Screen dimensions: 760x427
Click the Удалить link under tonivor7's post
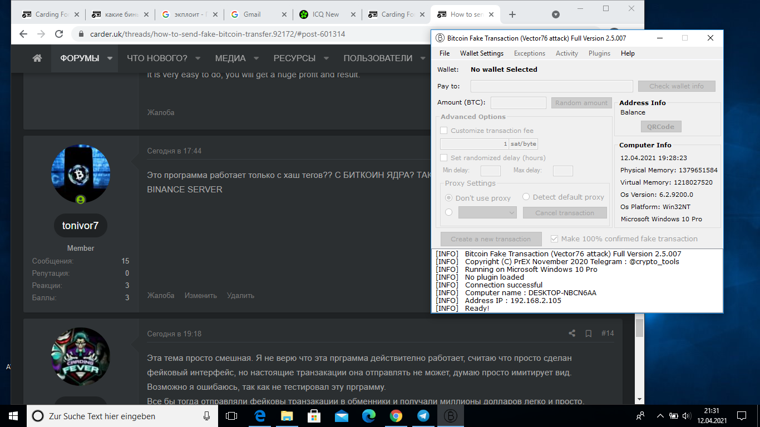(x=240, y=296)
